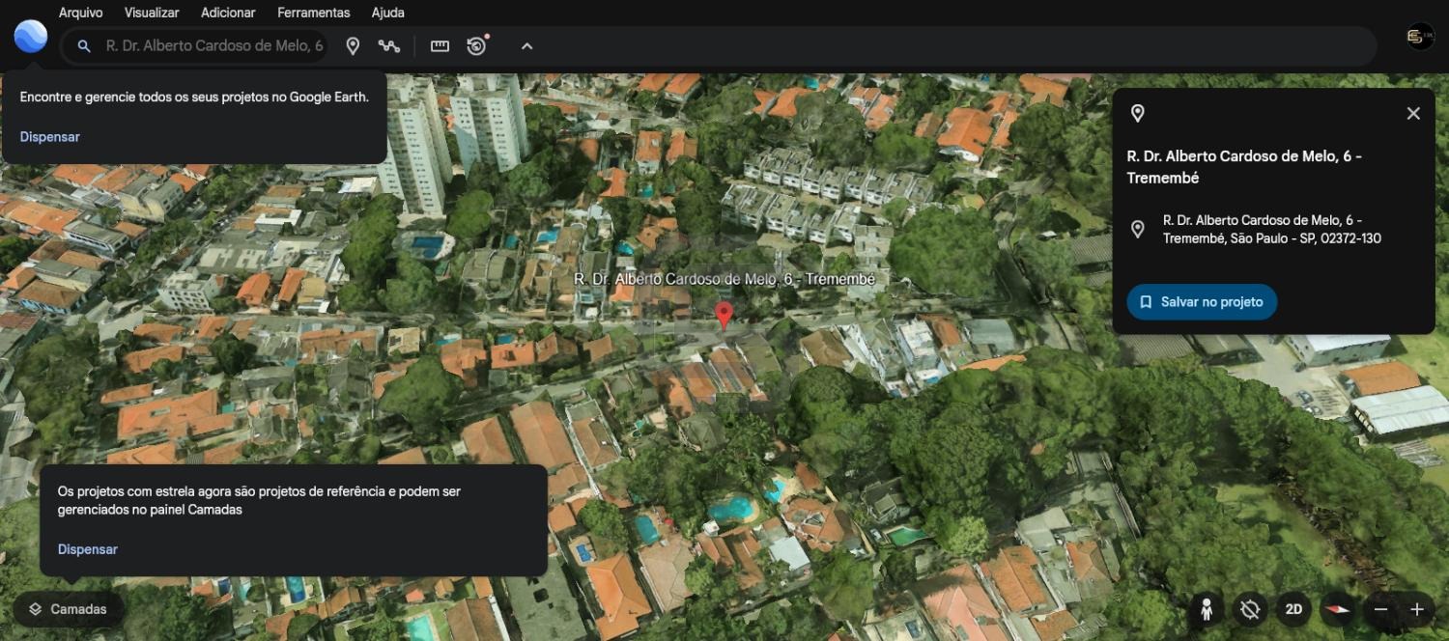Close the address info card
The height and width of the screenshot is (641, 1449).
coord(1413,114)
